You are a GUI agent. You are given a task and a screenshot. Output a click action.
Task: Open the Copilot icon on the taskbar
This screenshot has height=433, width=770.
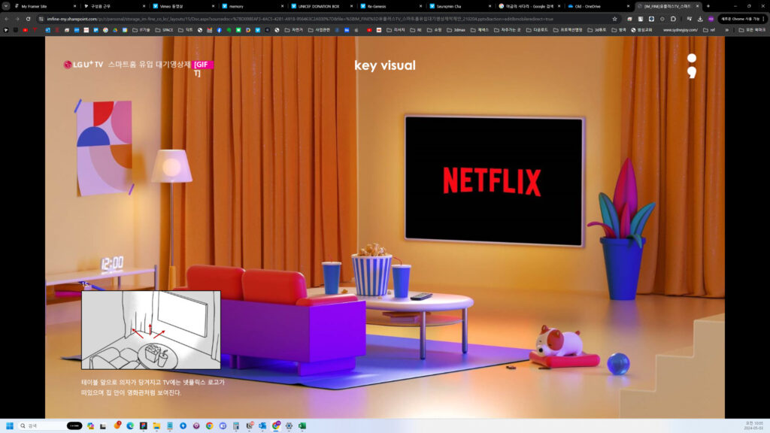tap(90, 425)
